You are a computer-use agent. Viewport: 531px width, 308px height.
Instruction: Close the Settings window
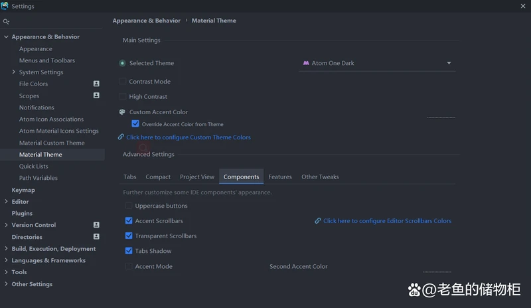(523, 6)
